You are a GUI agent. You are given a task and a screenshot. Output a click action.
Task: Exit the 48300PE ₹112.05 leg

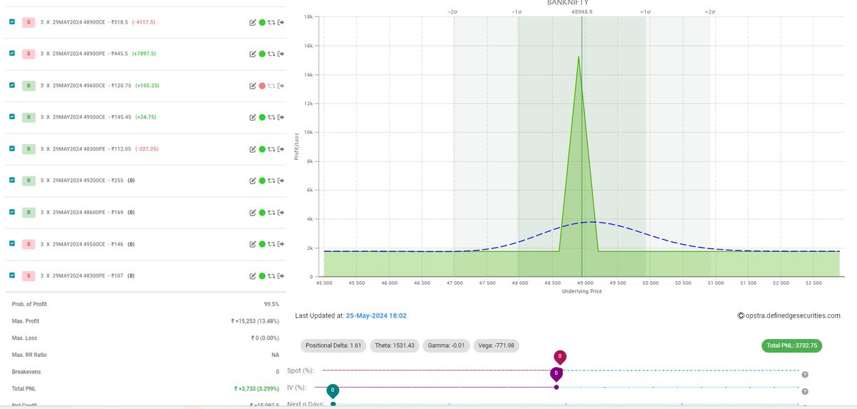(281, 149)
